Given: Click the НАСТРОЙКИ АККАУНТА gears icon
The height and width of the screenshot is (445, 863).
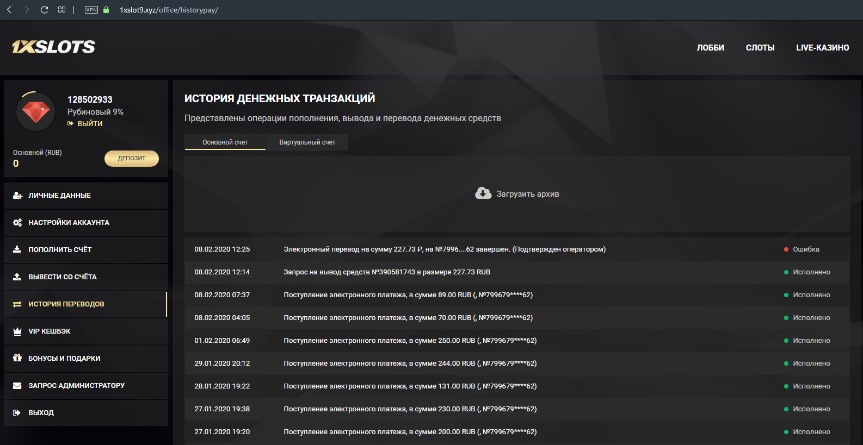Looking at the screenshot, I should tap(17, 223).
